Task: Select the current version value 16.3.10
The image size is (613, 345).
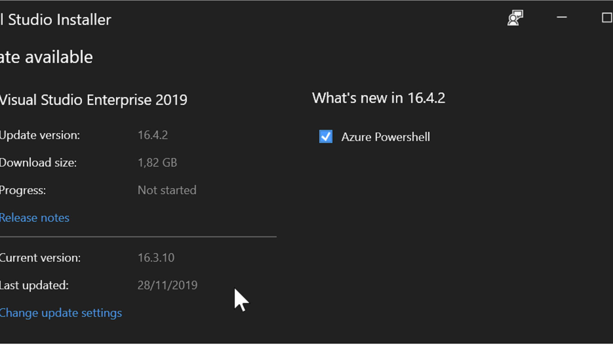Action: (156, 258)
